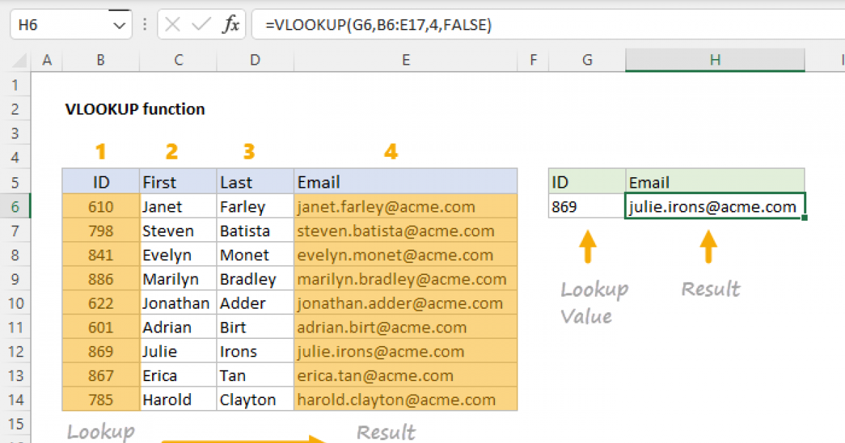Click the lookup value cell containing 869

pos(587,206)
